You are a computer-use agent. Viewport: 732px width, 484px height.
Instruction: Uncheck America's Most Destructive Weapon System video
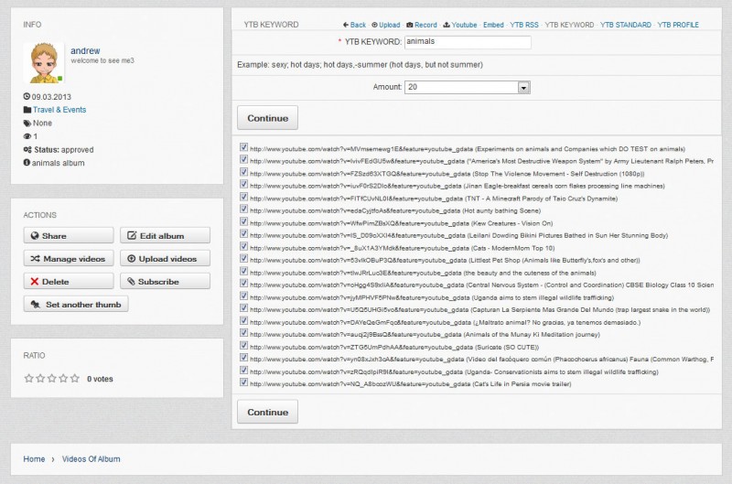(243, 159)
